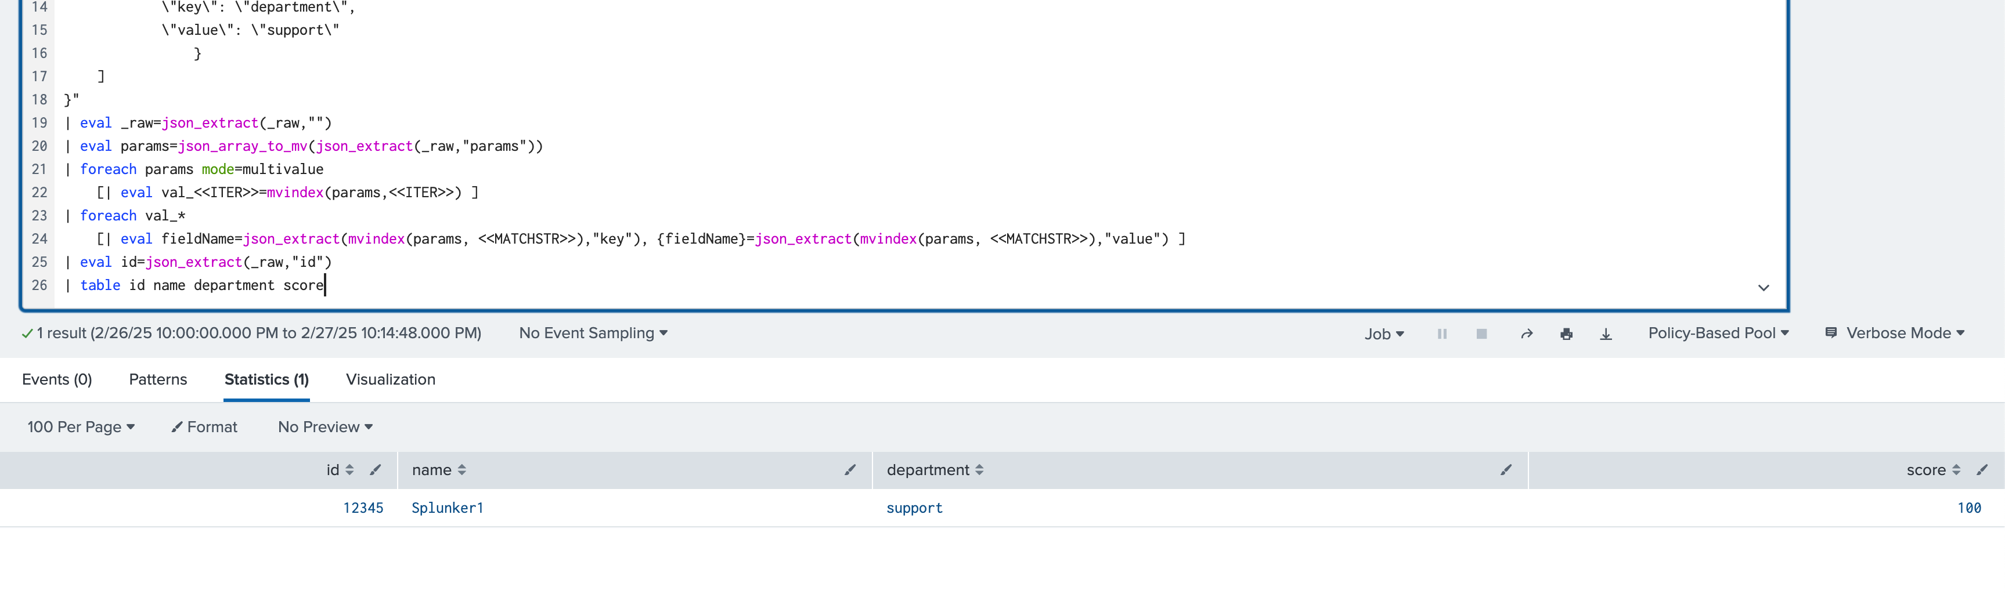Edit the department column format pencil

pos(1506,470)
